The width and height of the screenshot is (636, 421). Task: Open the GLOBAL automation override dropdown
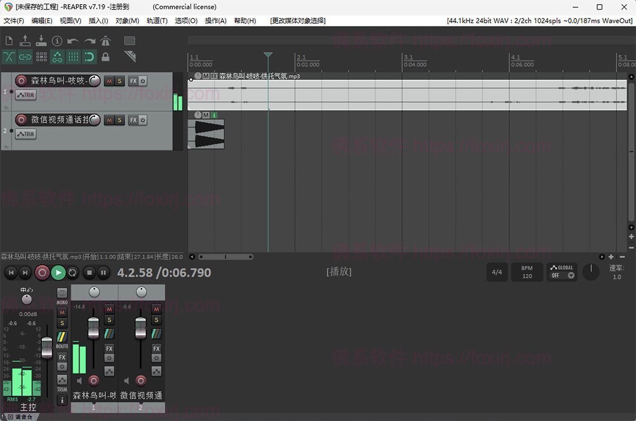click(562, 272)
